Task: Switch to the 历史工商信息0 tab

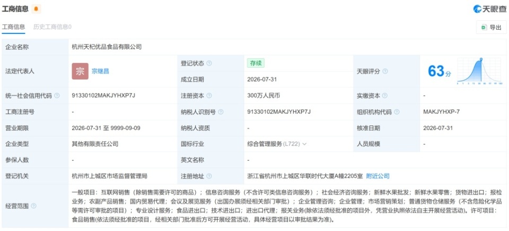Action: coord(52,27)
